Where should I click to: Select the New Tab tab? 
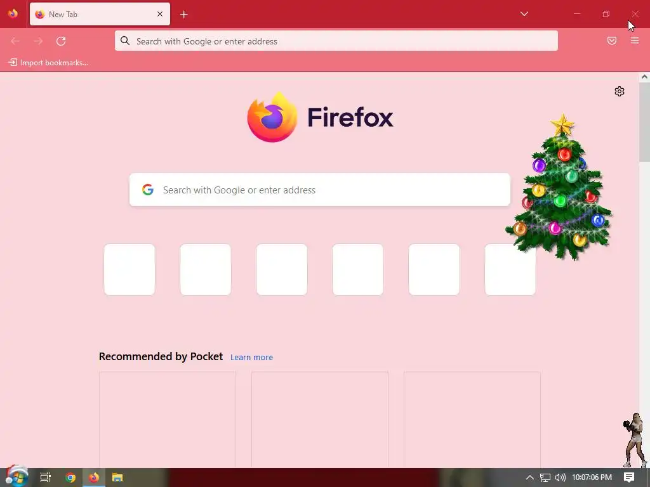(x=100, y=14)
